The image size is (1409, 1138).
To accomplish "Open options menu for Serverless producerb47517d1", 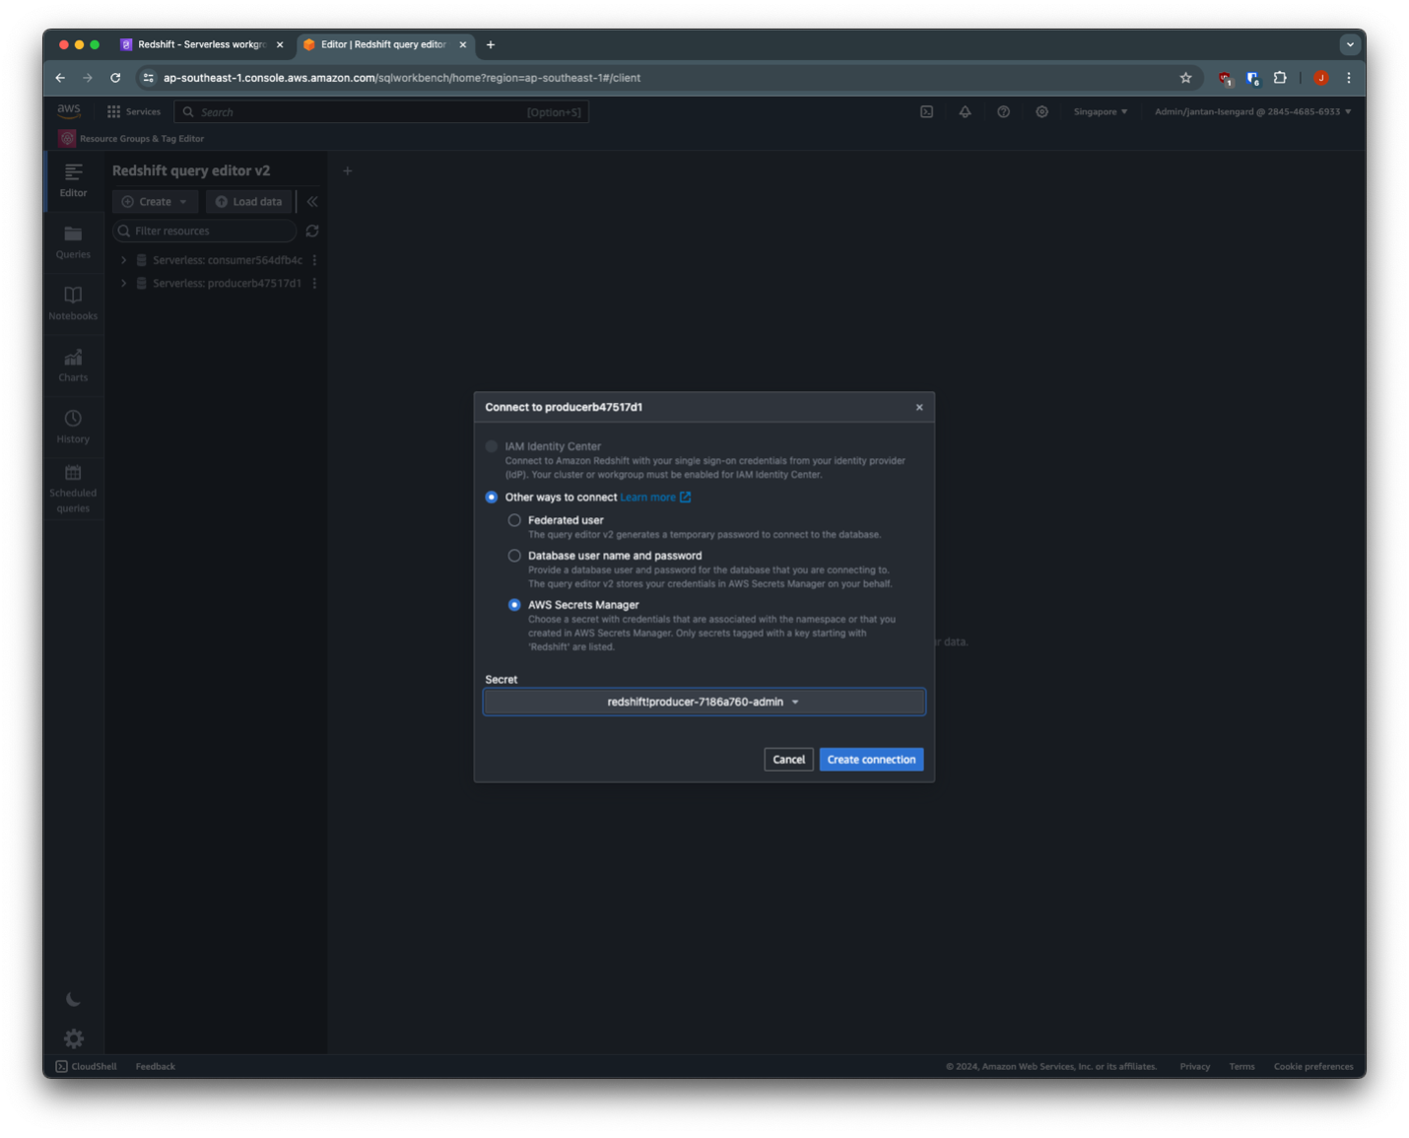I will [x=314, y=284].
